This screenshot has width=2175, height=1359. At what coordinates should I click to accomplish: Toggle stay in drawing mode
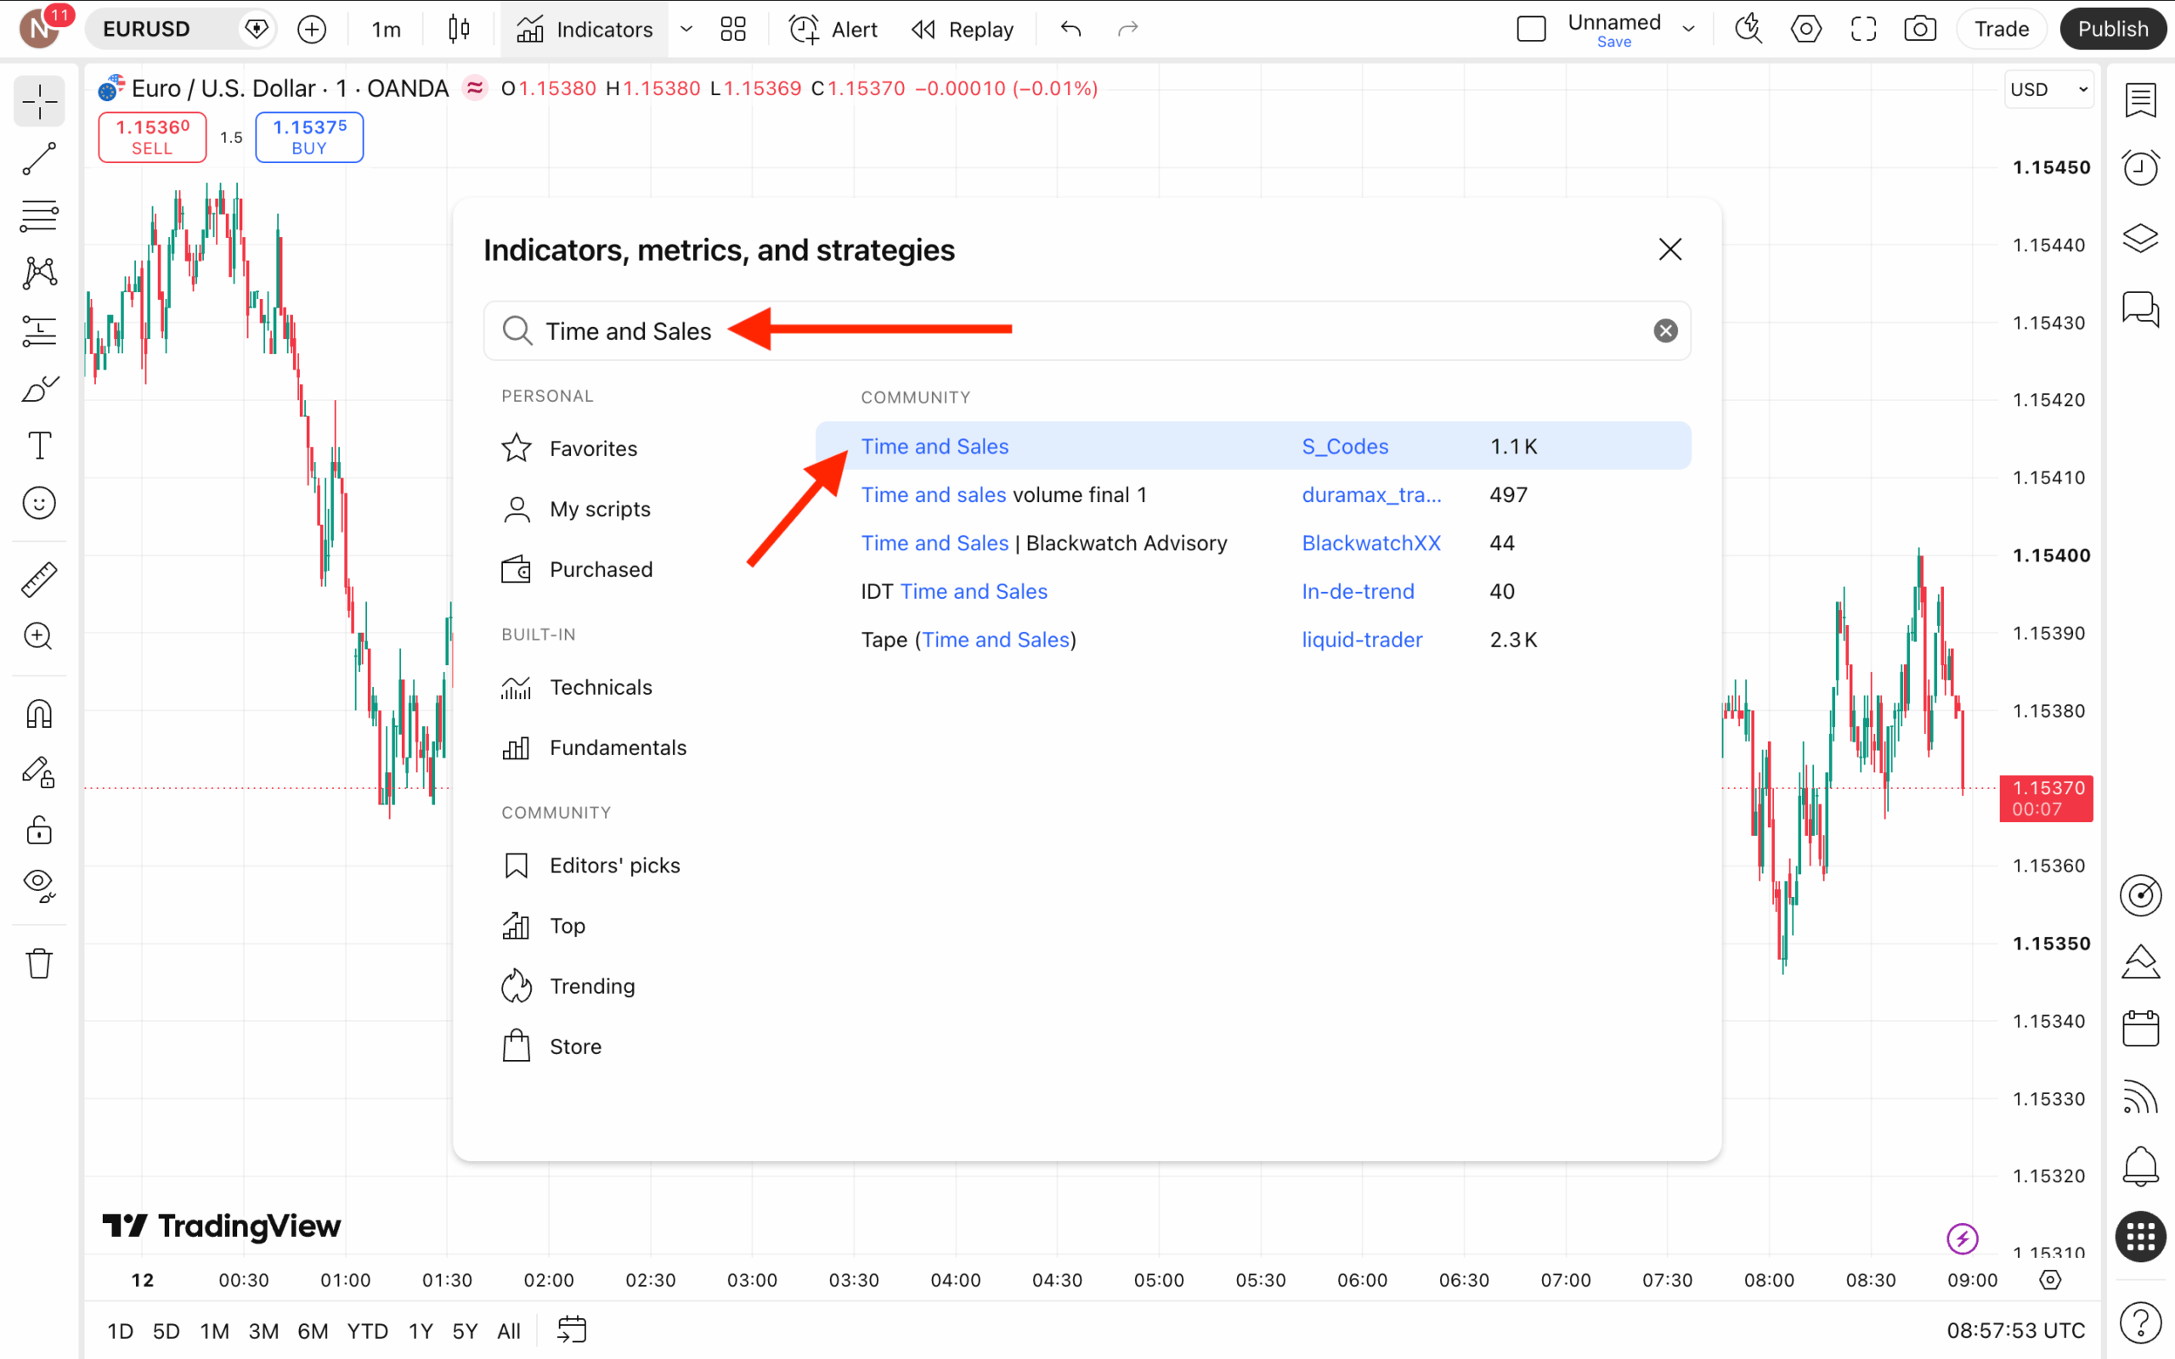(38, 772)
